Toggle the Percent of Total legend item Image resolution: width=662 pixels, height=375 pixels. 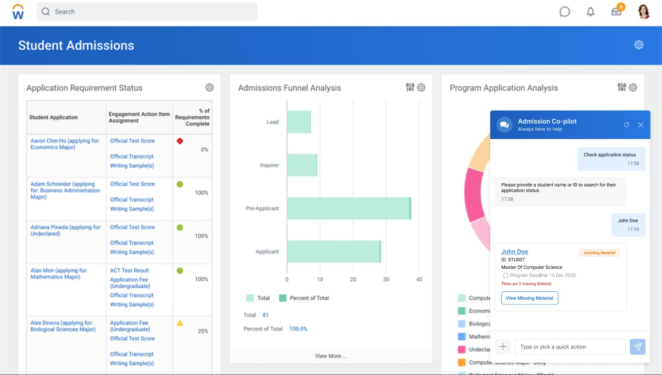point(304,298)
